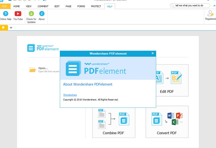The width and height of the screenshot is (216, 148).
Task: Open the FILE menu
Action: click(x=4, y=6)
